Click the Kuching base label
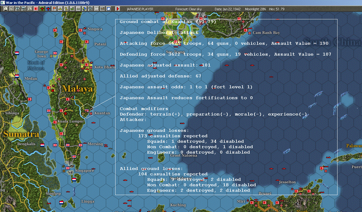 178,205
